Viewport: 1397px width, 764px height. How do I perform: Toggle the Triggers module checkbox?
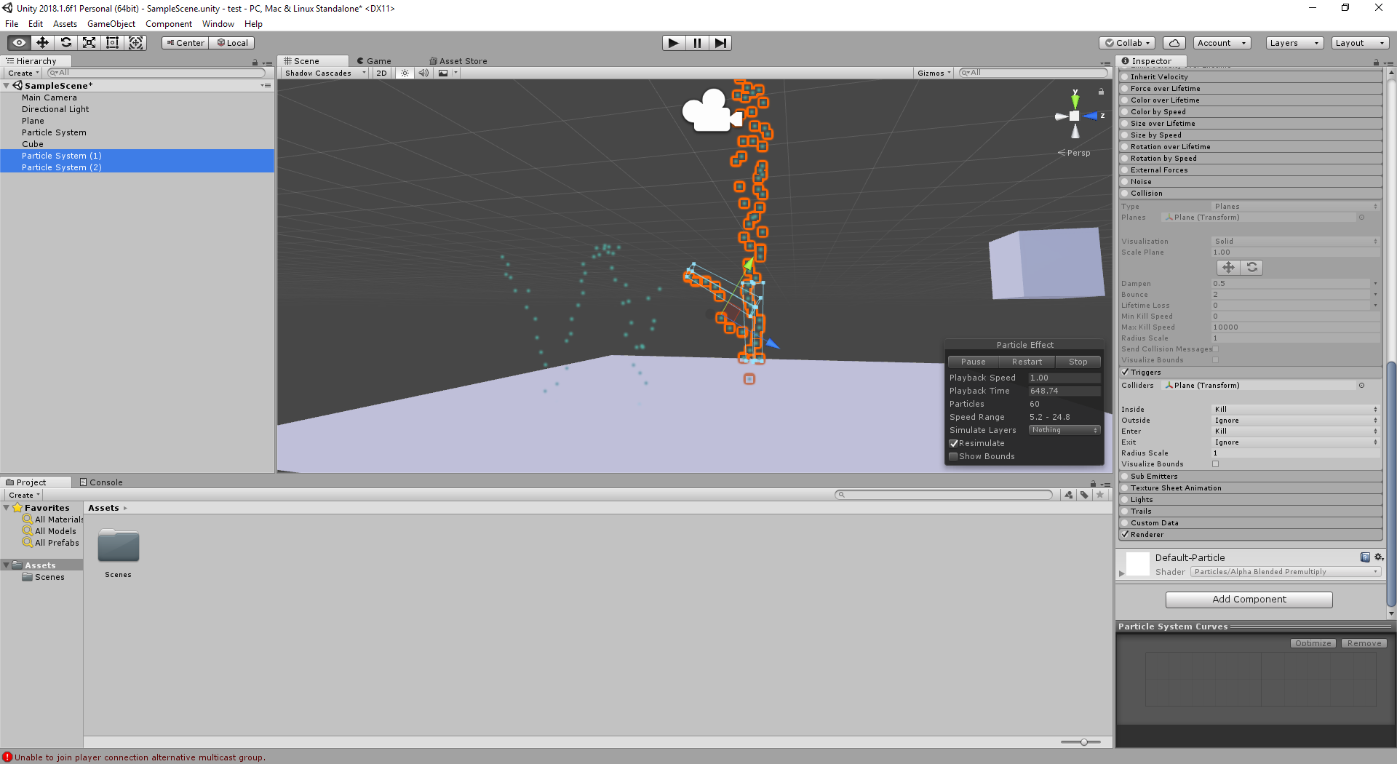(x=1125, y=373)
